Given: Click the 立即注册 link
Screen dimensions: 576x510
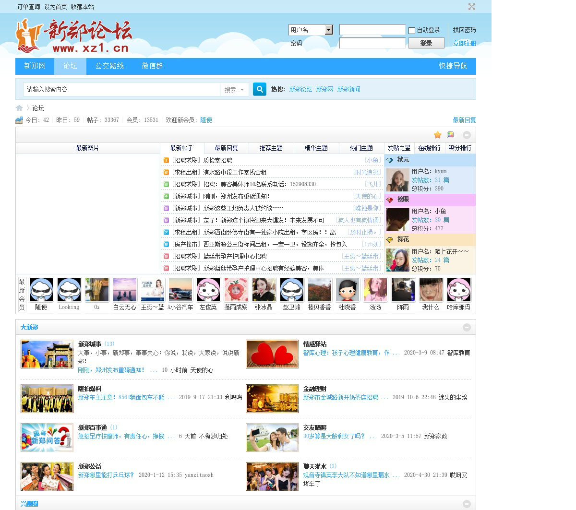Looking at the screenshot, I should pos(464,43).
